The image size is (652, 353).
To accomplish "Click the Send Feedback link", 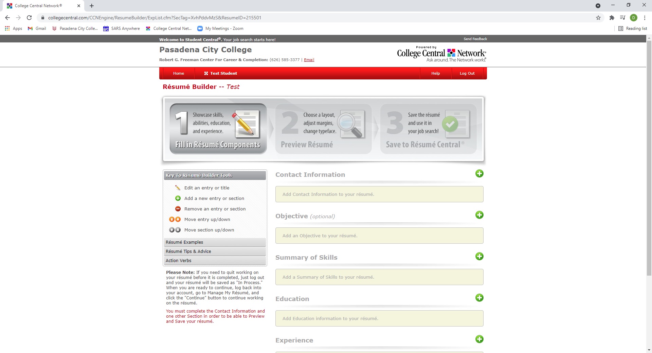I will pos(475,39).
